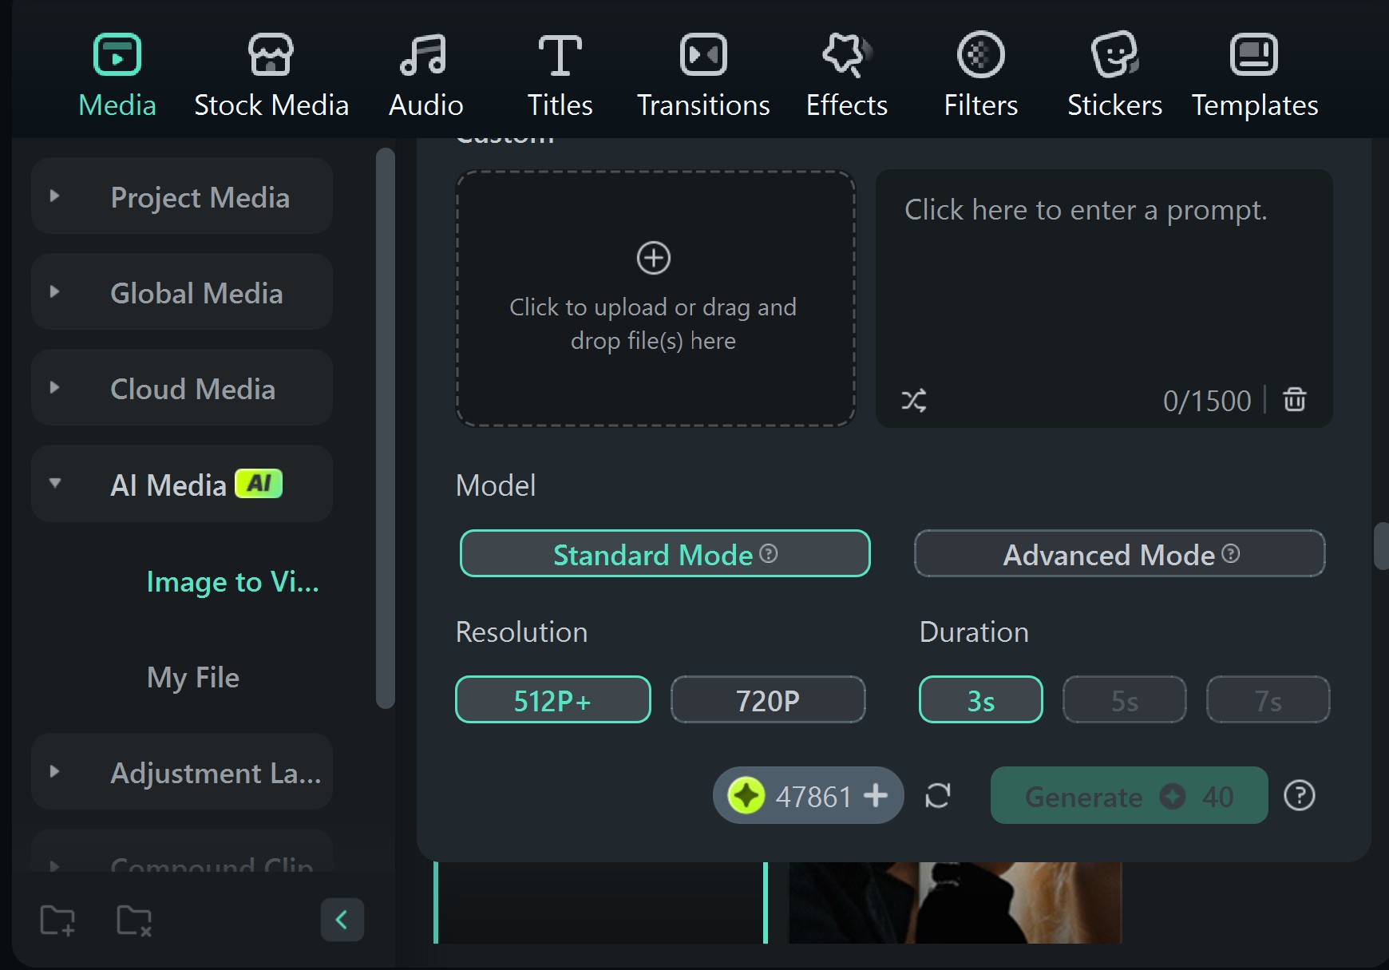
Task: Select the portrait thumbnail below the panel
Action: coord(956,903)
